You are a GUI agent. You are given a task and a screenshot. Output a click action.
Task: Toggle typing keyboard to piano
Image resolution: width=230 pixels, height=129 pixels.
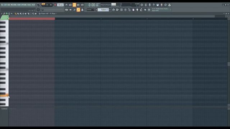click(66, 10)
